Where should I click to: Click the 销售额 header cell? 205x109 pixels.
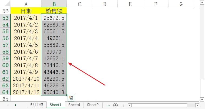tap(54, 11)
